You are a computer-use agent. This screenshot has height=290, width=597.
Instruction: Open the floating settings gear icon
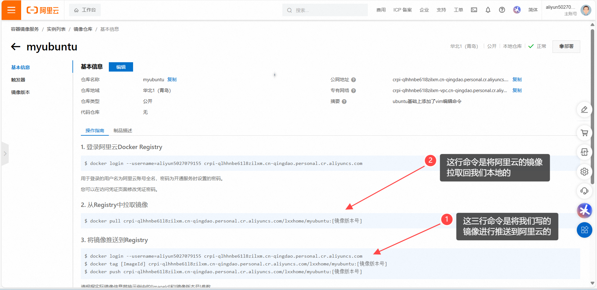(x=584, y=171)
